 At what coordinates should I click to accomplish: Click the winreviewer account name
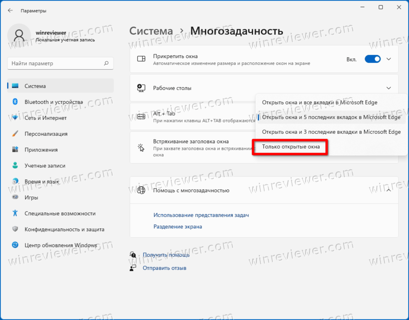[x=51, y=33]
